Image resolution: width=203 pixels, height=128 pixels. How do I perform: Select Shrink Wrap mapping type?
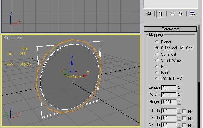(157, 60)
